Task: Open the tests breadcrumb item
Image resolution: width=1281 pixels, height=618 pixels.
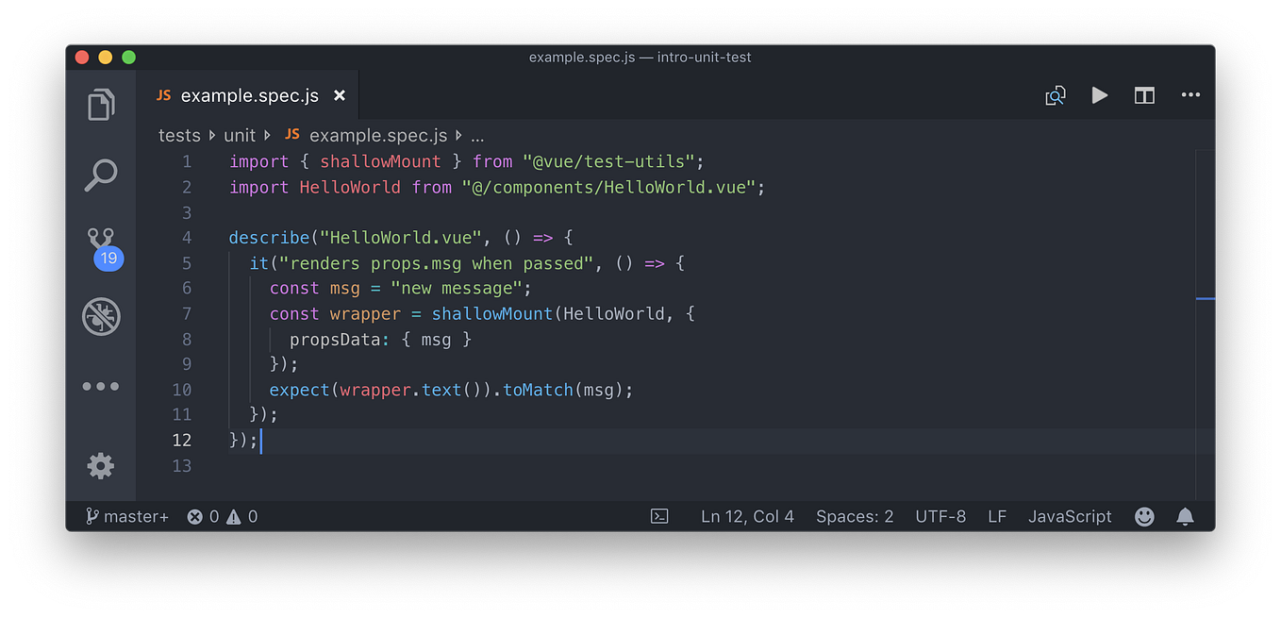Action: click(179, 135)
